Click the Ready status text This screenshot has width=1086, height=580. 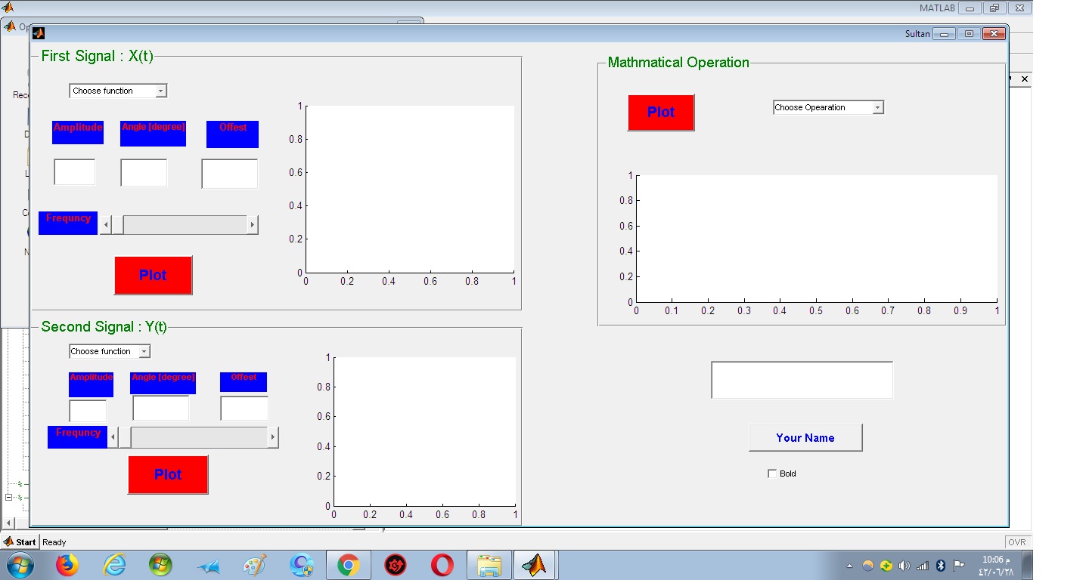54,542
